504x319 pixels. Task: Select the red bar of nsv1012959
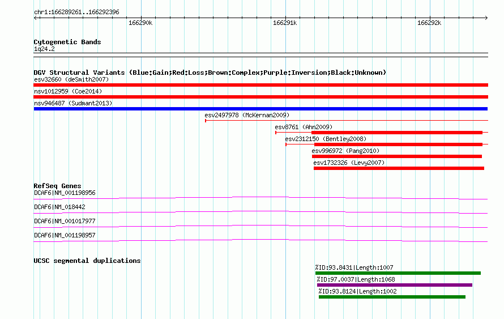pos(260,97)
